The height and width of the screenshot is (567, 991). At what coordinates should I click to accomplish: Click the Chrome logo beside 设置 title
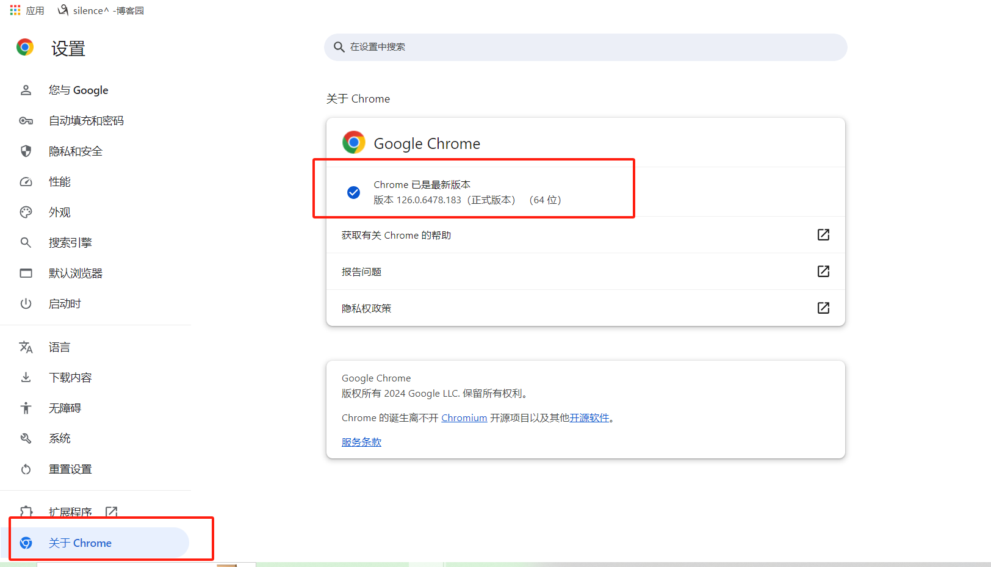(x=25, y=48)
